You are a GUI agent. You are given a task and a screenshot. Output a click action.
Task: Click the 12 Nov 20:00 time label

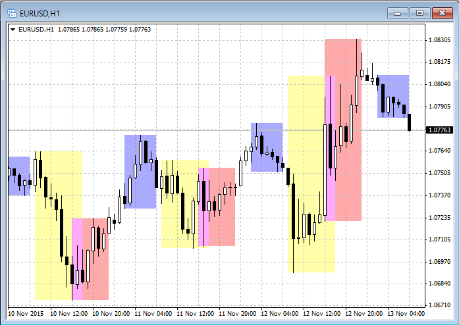tap(364, 314)
